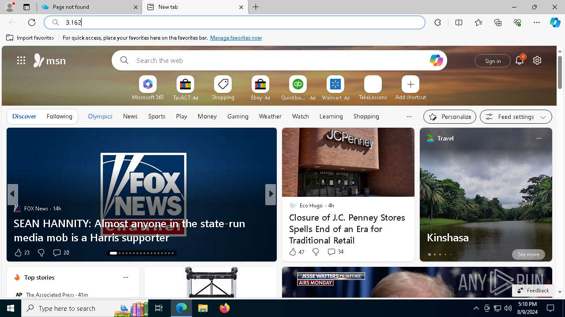The width and height of the screenshot is (565, 317).
Task: Select the Discover tab
Action: pos(24,116)
